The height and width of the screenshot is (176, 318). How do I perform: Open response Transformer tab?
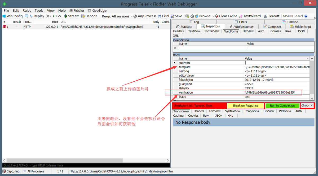pyautogui.click(x=181, y=111)
